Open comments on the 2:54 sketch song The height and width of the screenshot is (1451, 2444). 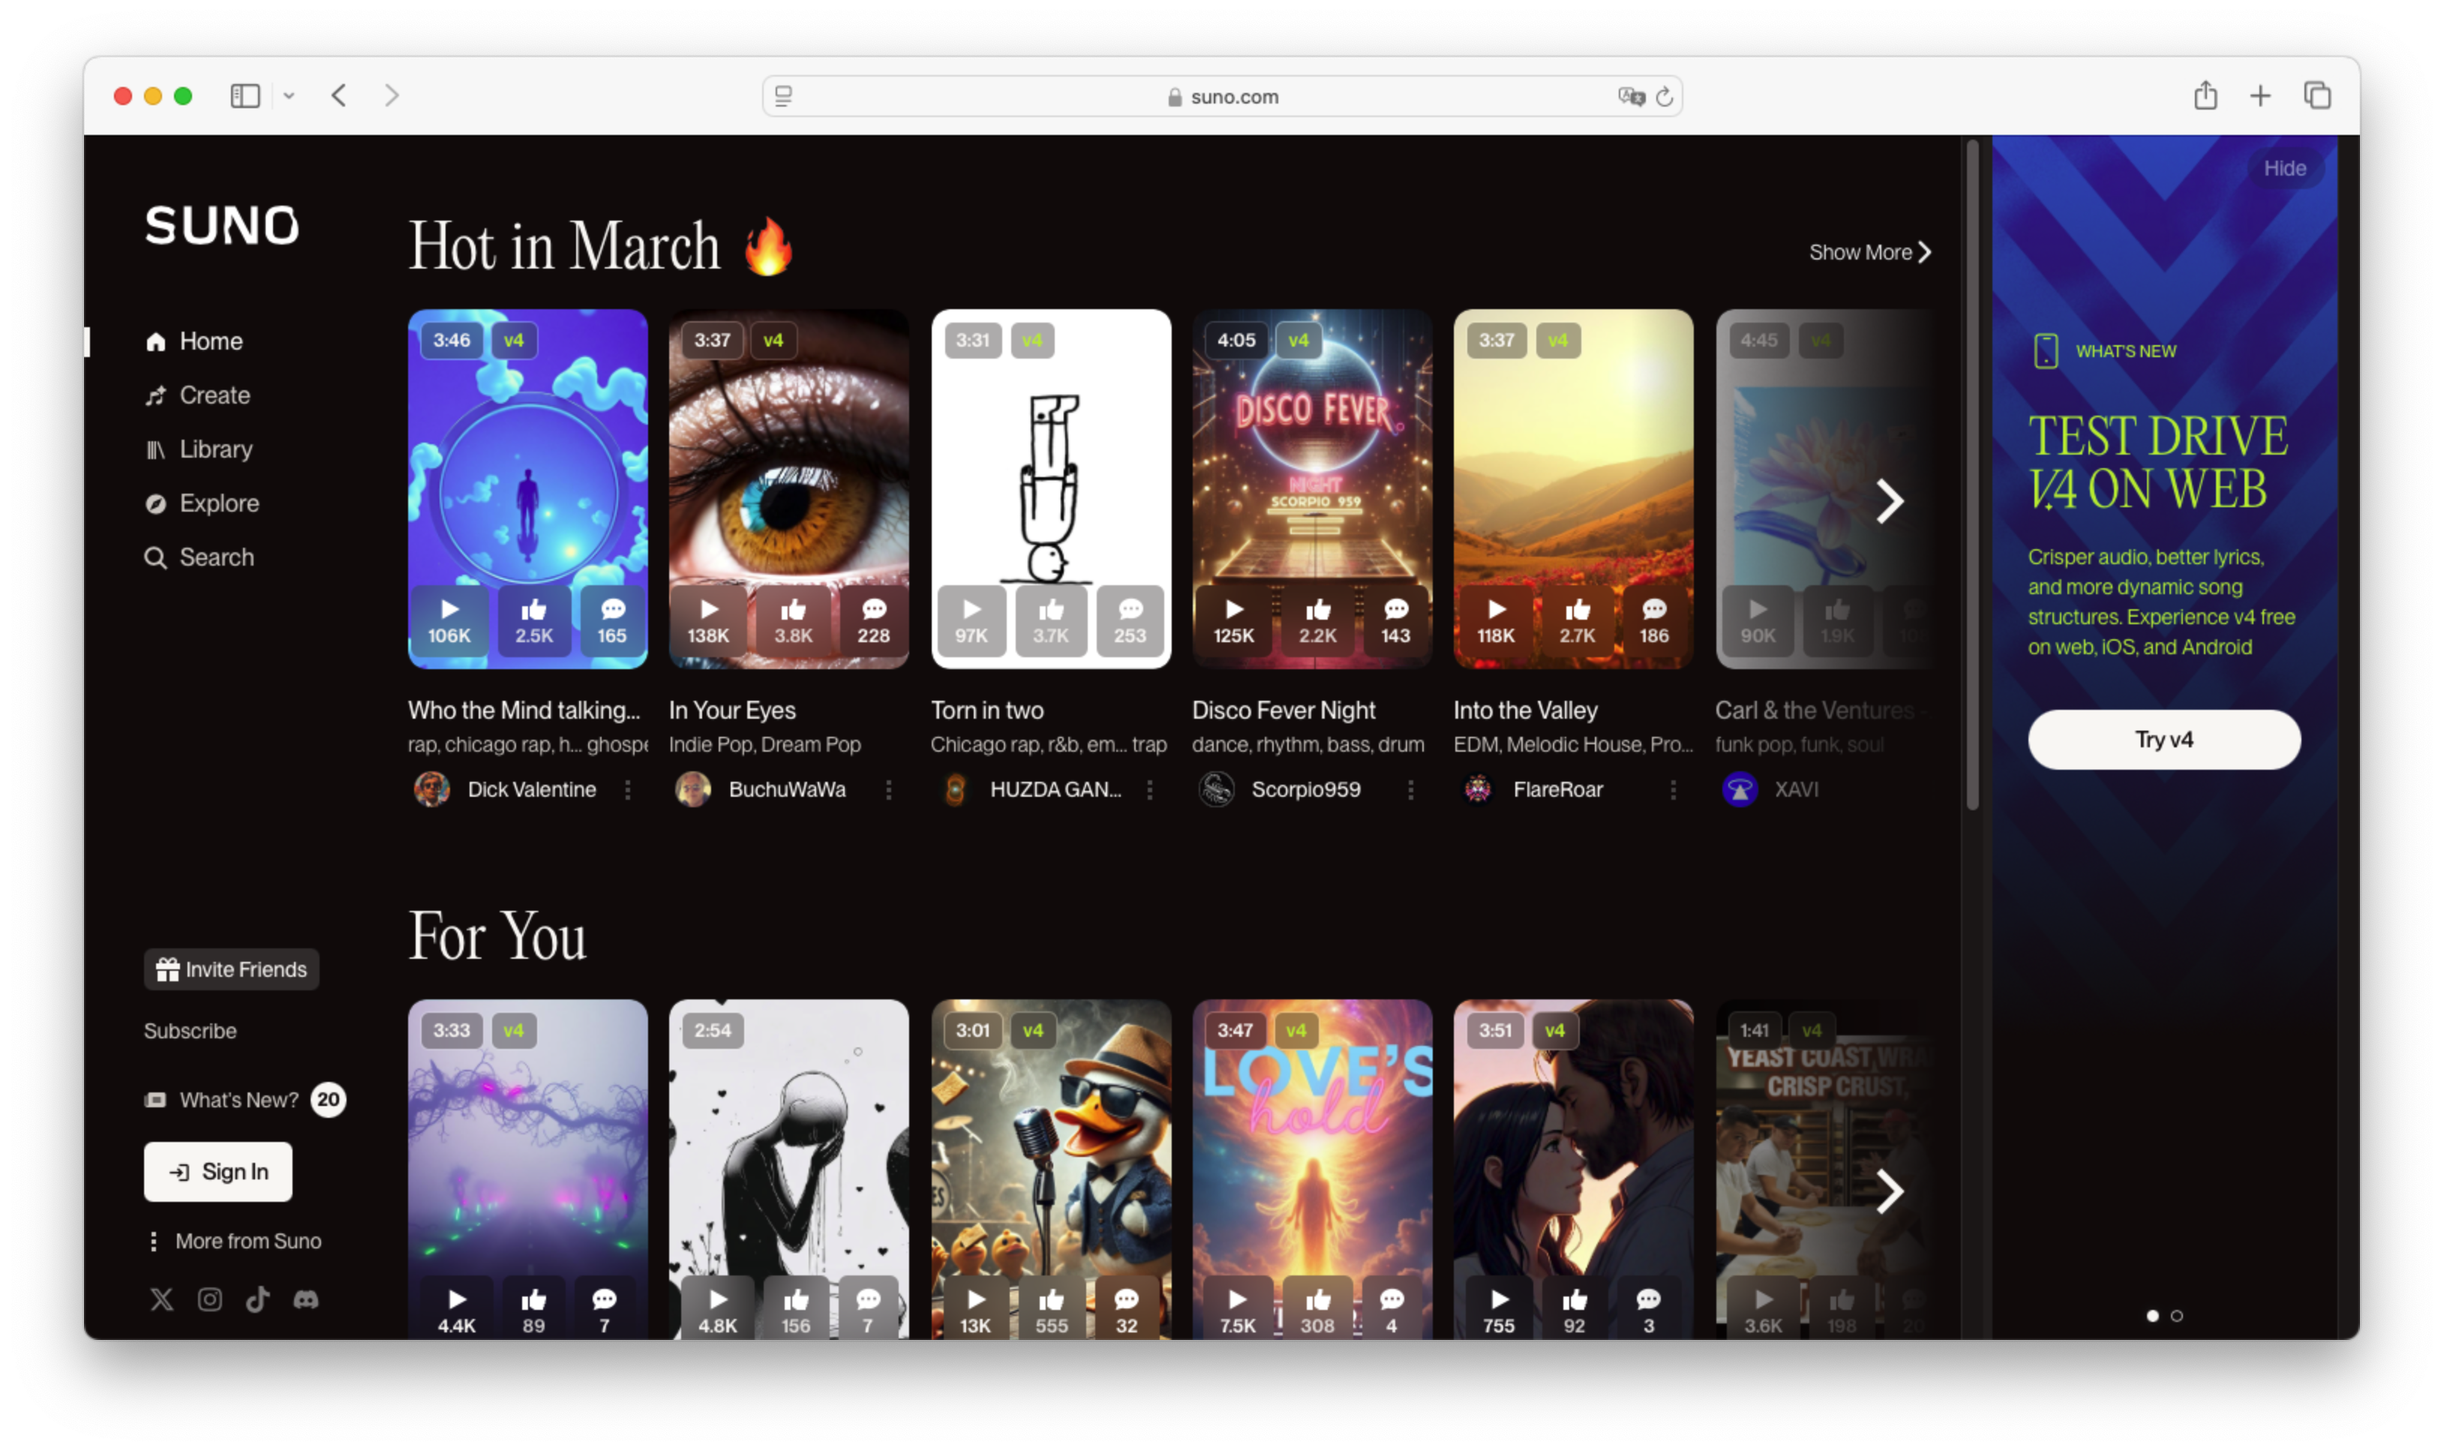point(868,1308)
